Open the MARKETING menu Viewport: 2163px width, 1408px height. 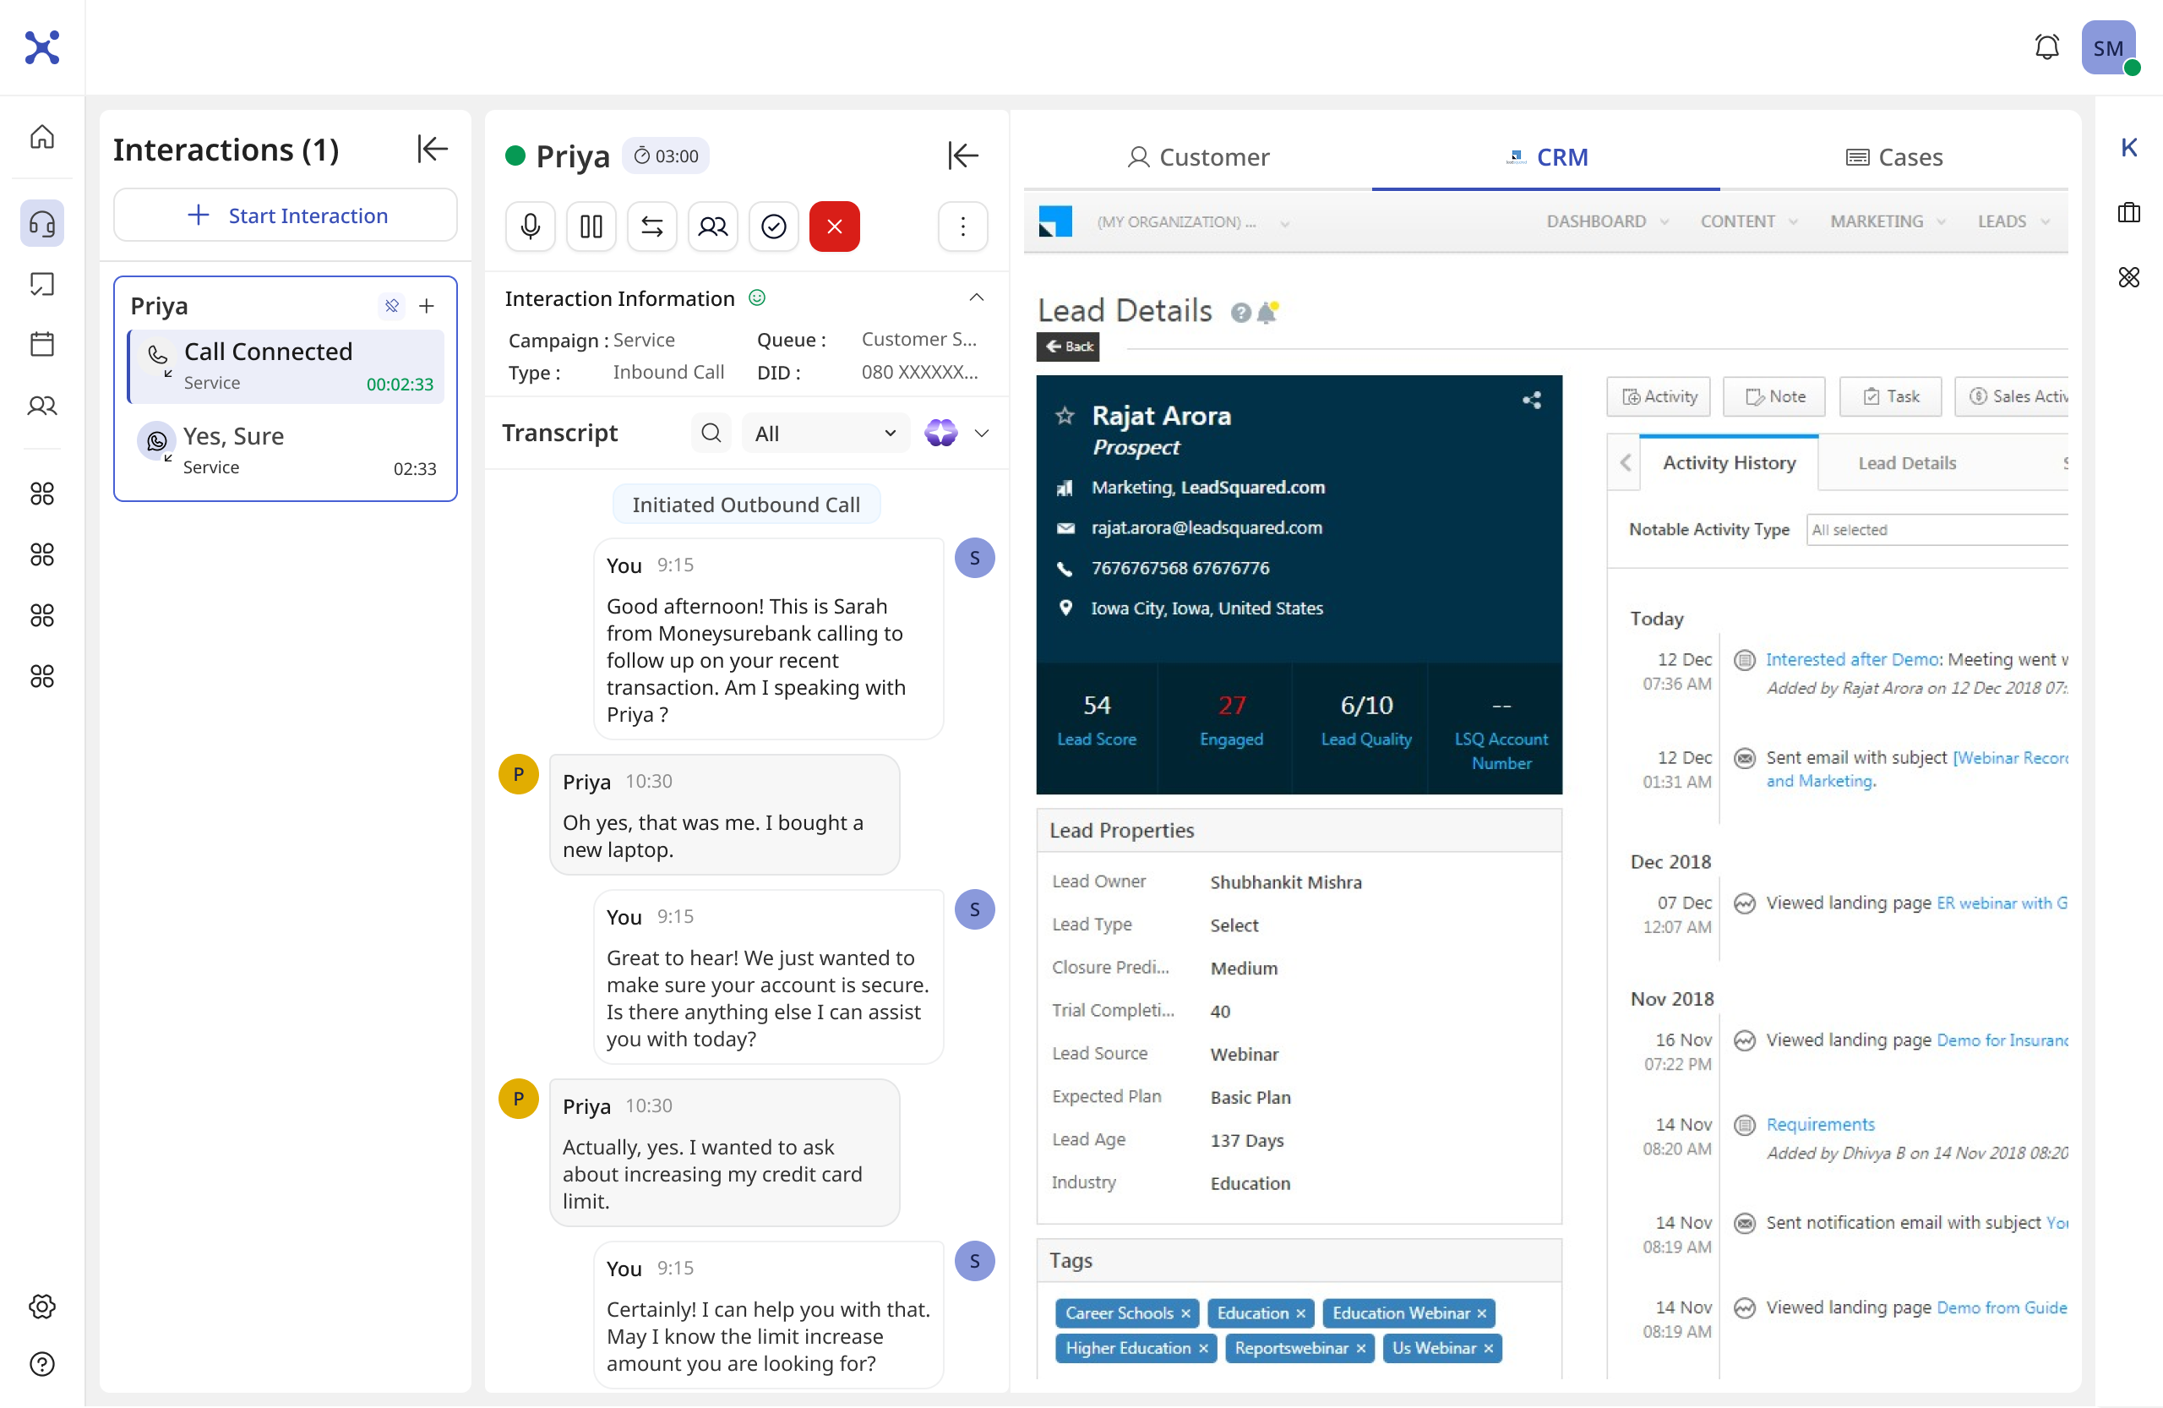[x=1887, y=221]
